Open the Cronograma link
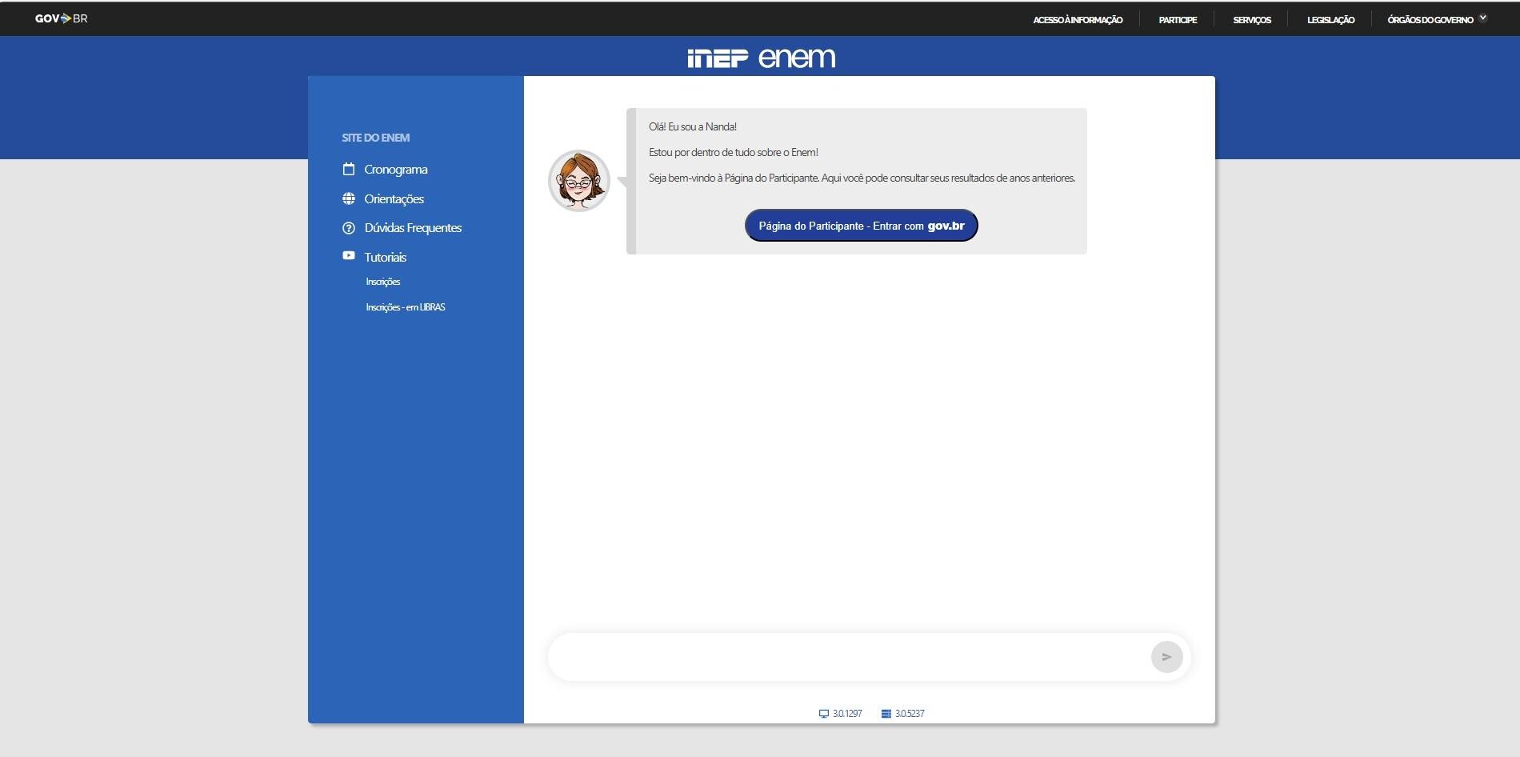 pyautogui.click(x=396, y=170)
